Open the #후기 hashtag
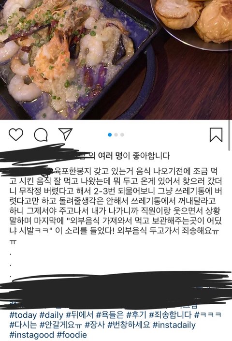The width and height of the screenshot is (232, 341). [x=136, y=315]
